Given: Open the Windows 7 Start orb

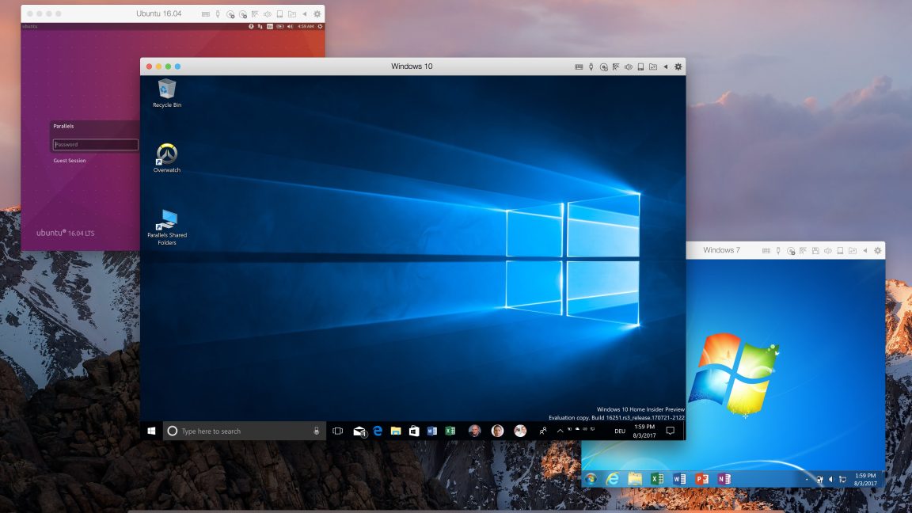Looking at the screenshot, I should click(x=591, y=479).
